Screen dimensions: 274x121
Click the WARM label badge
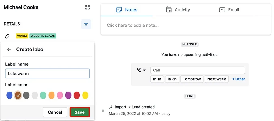22,36
